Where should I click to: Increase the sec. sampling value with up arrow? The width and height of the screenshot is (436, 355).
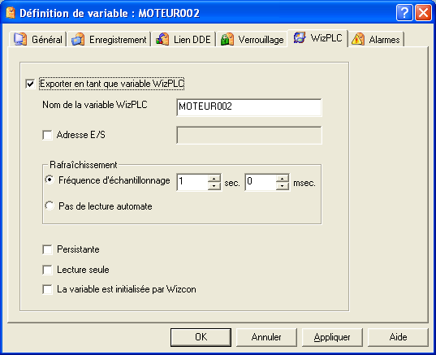(x=214, y=179)
